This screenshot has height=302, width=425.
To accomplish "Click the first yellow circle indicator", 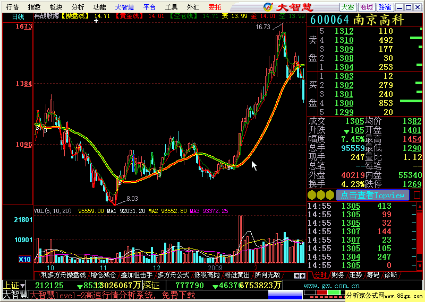I will 312,195.
